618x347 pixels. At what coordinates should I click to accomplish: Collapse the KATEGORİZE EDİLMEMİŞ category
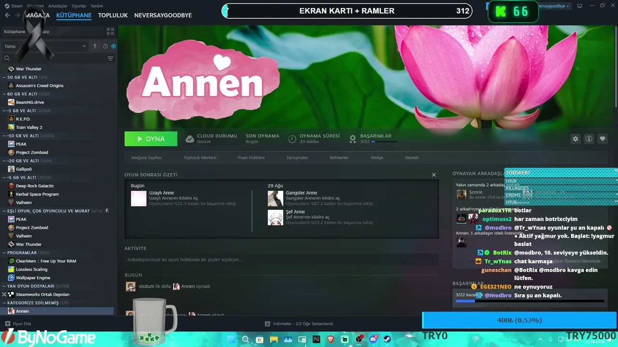point(4,303)
